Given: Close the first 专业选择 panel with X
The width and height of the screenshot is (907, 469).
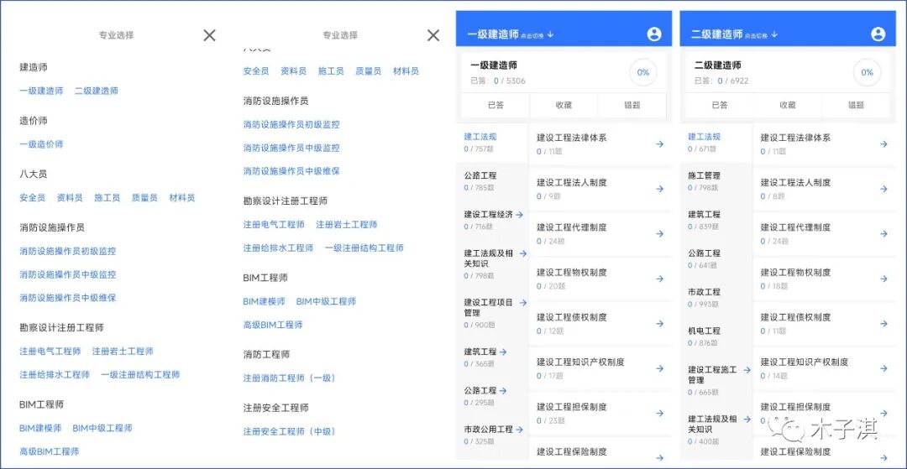Looking at the screenshot, I should click(x=209, y=35).
